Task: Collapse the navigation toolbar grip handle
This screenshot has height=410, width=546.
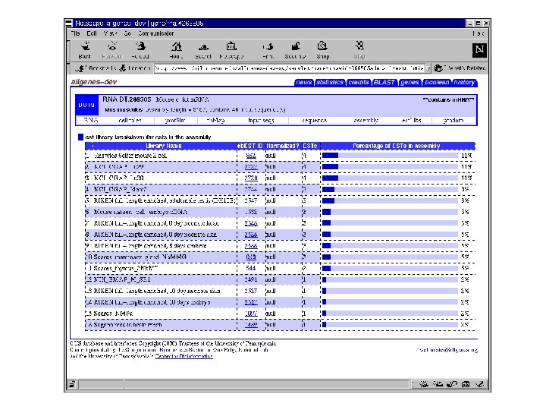Action: (68, 50)
